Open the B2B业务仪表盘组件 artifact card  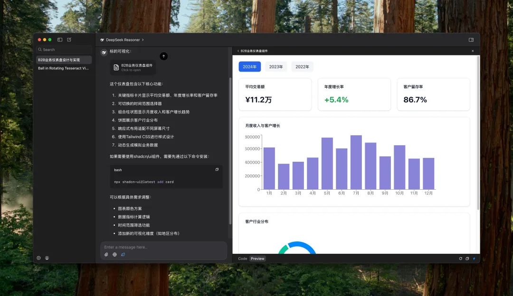pos(133,67)
